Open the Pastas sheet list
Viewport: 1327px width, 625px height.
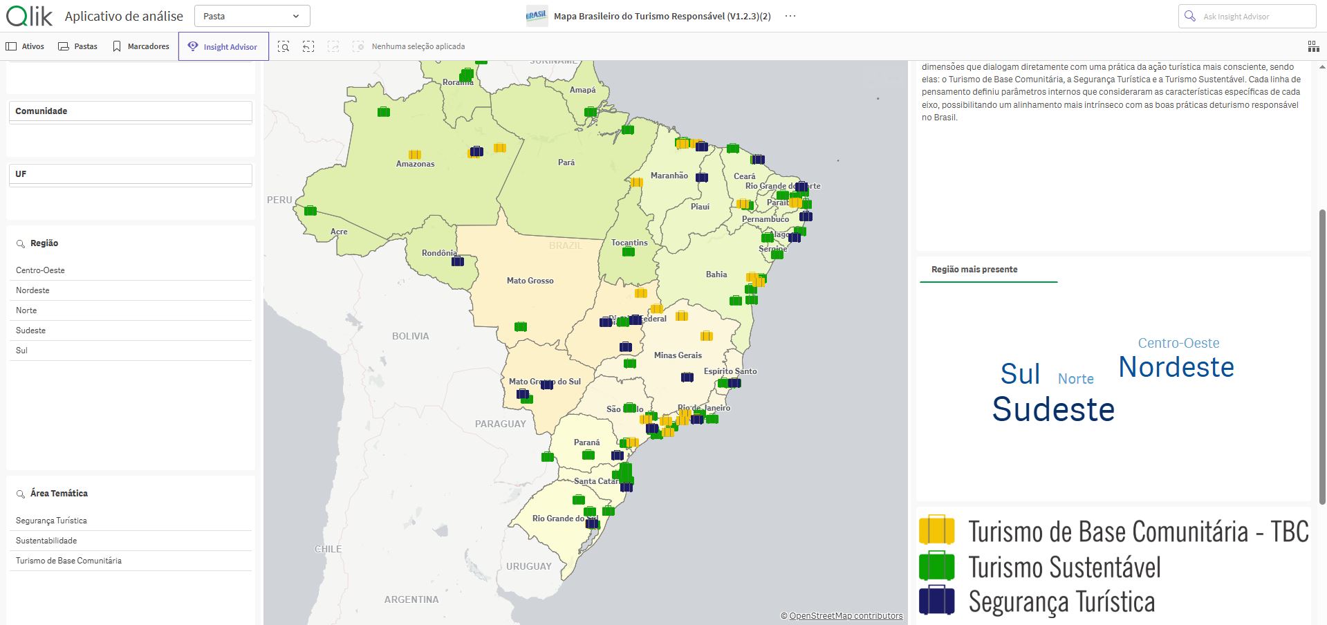[77, 46]
